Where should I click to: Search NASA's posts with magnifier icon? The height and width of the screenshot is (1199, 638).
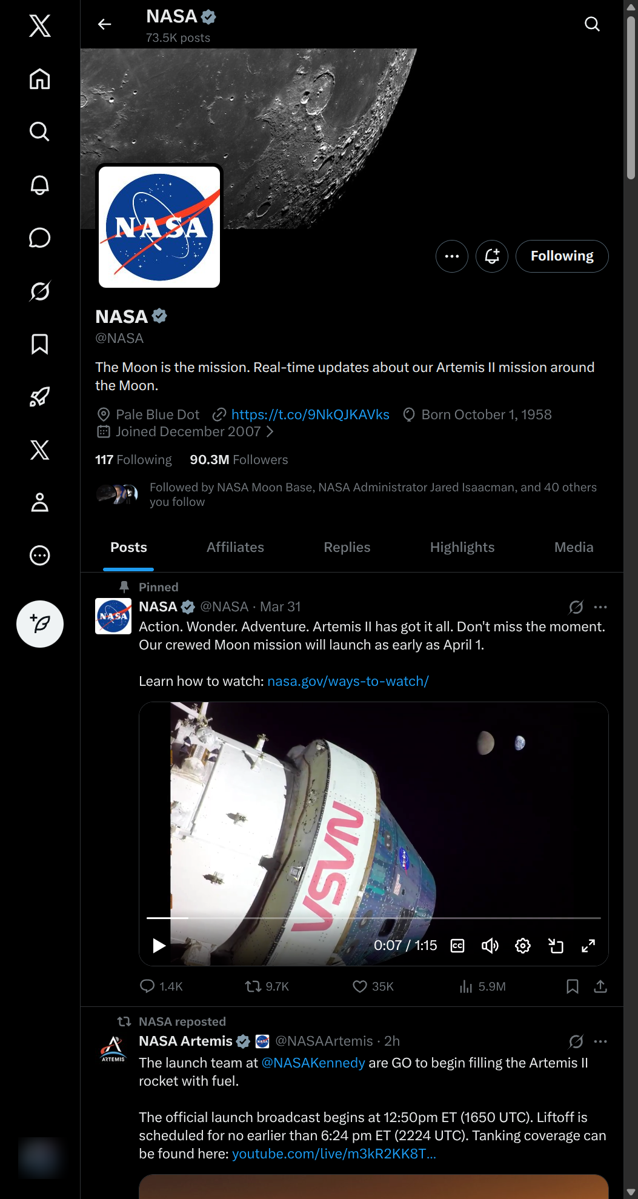pyautogui.click(x=592, y=24)
